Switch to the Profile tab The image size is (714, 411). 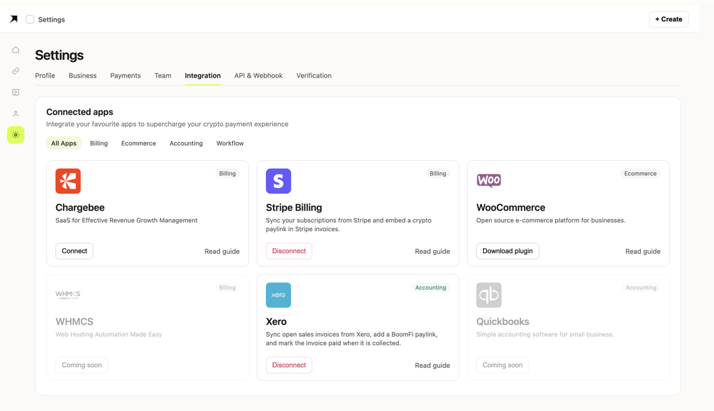[x=45, y=76]
